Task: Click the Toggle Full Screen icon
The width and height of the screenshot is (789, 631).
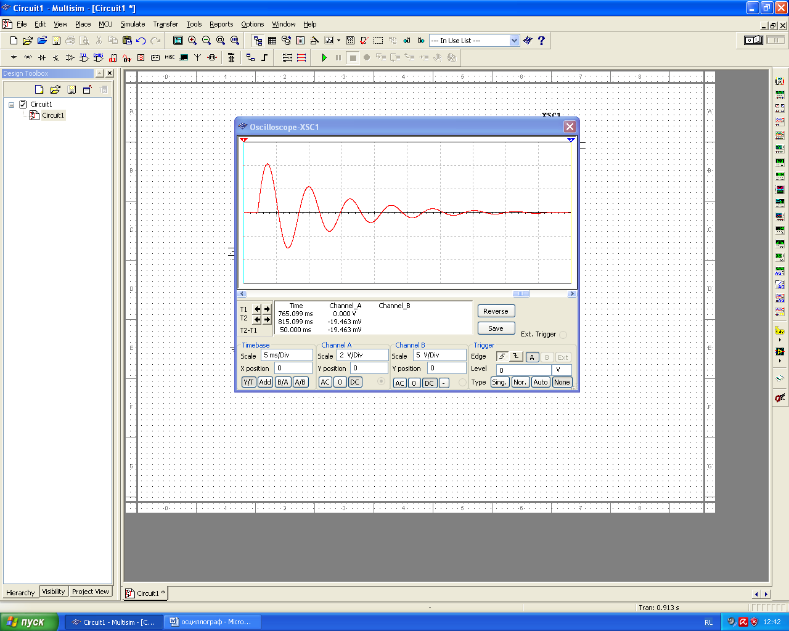Action: point(178,41)
